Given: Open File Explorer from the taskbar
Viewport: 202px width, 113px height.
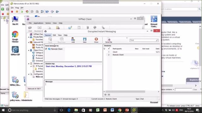Looking at the screenshot, I should point(76,110).
